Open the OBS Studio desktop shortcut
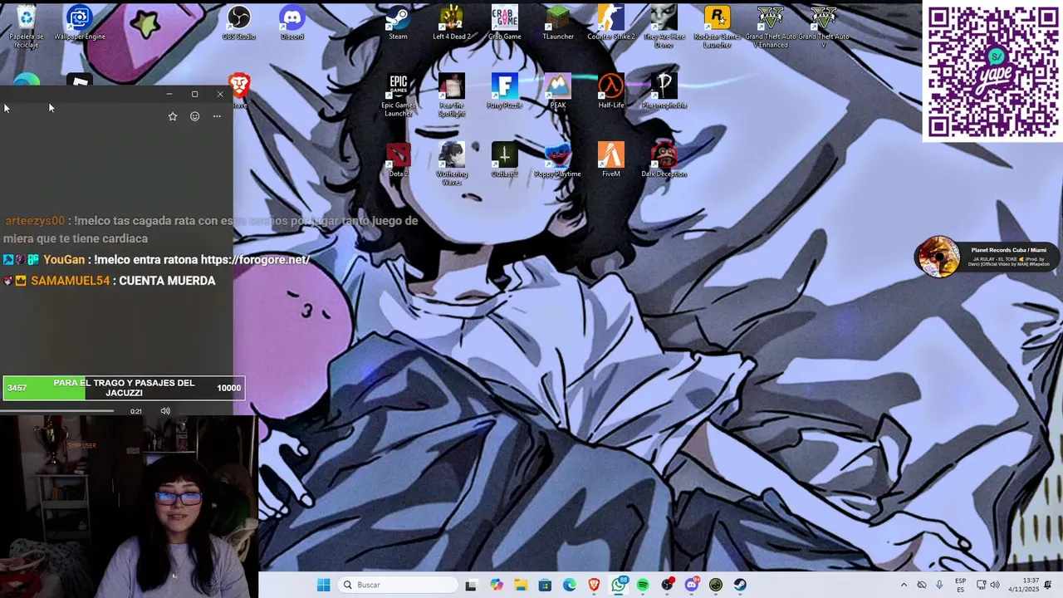Viewport: 1063px width, 598px height. click(x=239, y=22)
